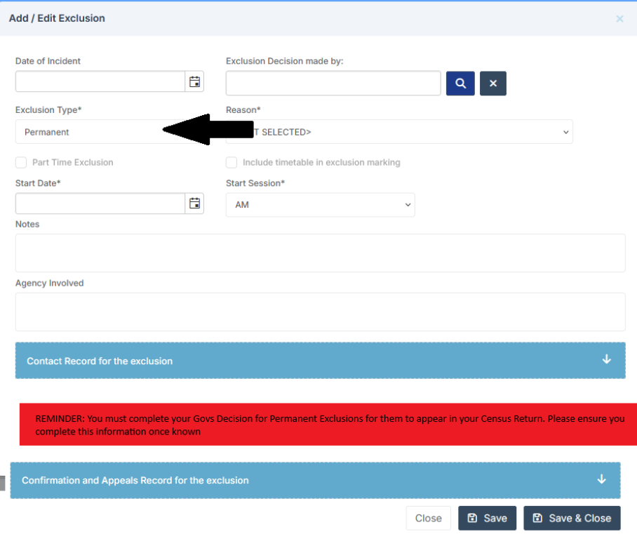Screen dimensions: 637x546
Task: Click the Close button at the bottom
Action: click(x=428, y=518)
